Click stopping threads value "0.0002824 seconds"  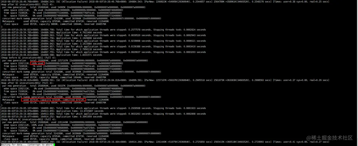click(195, 30)
